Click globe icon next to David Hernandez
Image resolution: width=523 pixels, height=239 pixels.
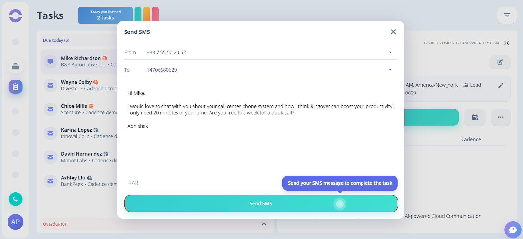[x=106, y=154]
